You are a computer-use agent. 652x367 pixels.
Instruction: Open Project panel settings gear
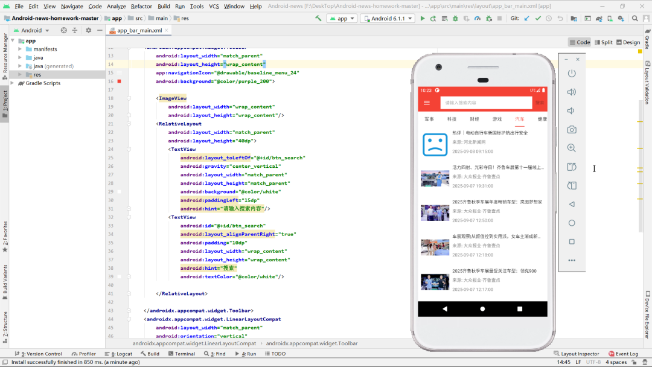(x=89, y=30)
